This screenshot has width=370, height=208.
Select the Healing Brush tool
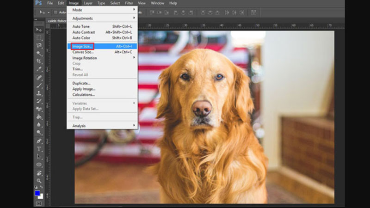39,77
